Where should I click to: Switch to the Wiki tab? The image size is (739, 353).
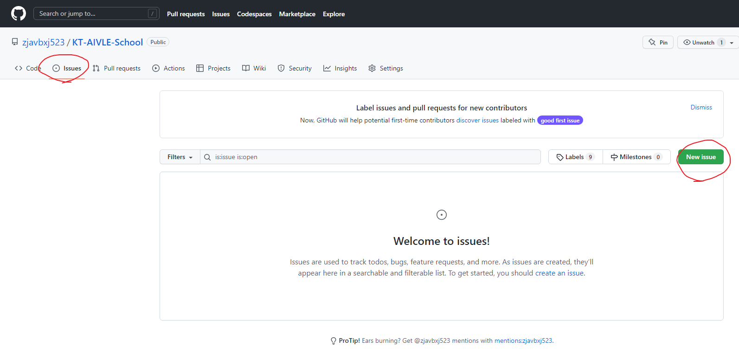point(254,68)
